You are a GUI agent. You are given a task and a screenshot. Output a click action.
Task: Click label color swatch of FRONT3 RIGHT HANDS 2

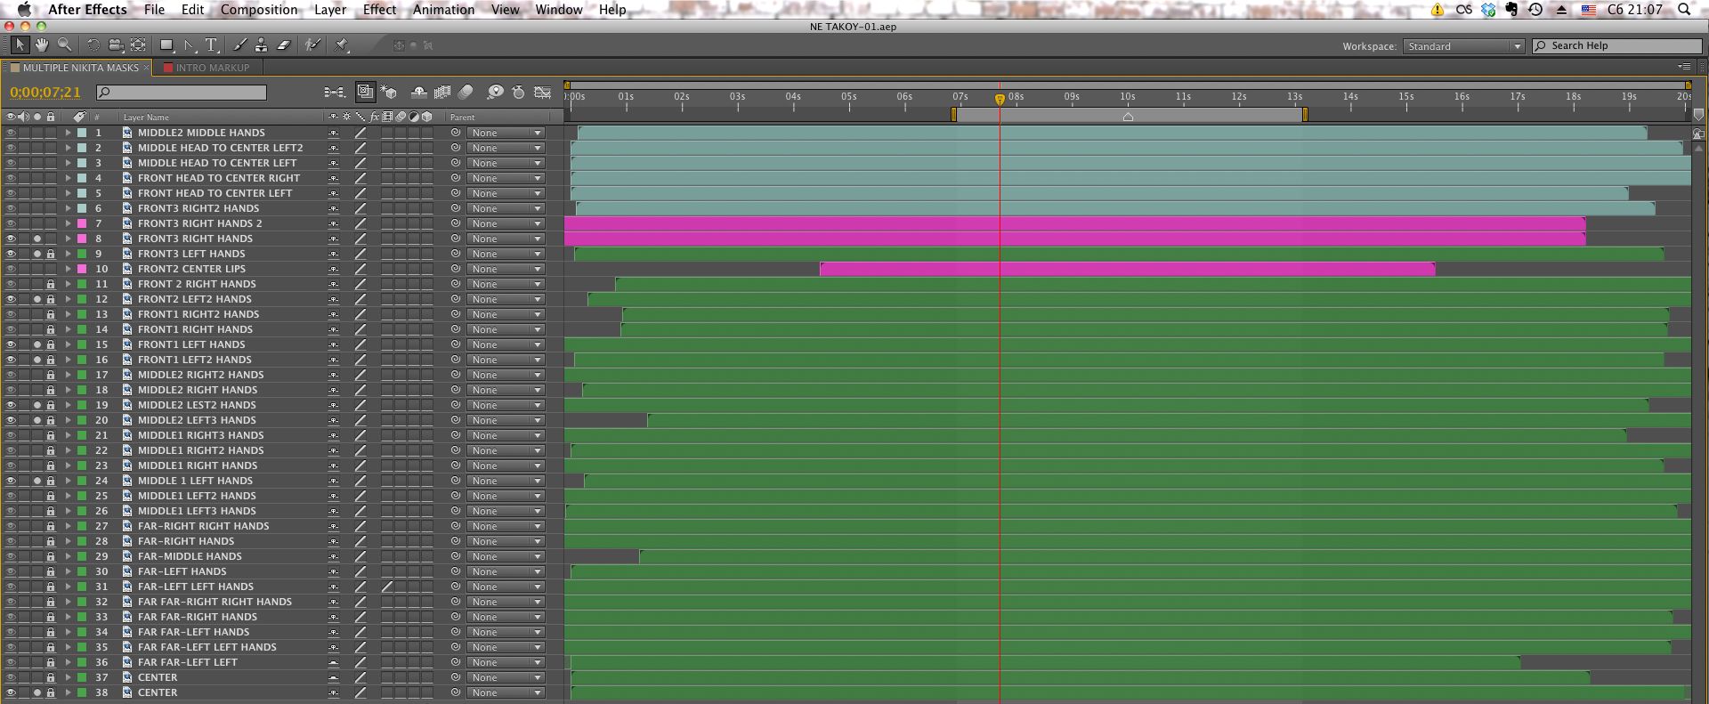[x=82, y=223]
